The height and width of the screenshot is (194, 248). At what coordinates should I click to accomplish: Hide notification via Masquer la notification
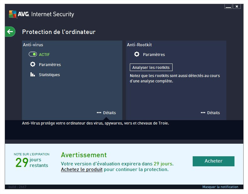[x=220, y=187]
